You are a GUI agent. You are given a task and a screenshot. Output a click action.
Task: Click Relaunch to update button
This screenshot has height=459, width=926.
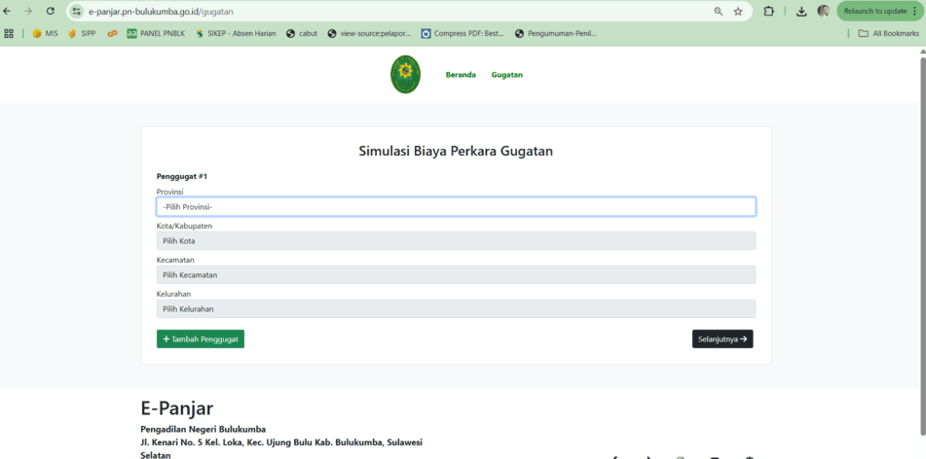point(879,11)
